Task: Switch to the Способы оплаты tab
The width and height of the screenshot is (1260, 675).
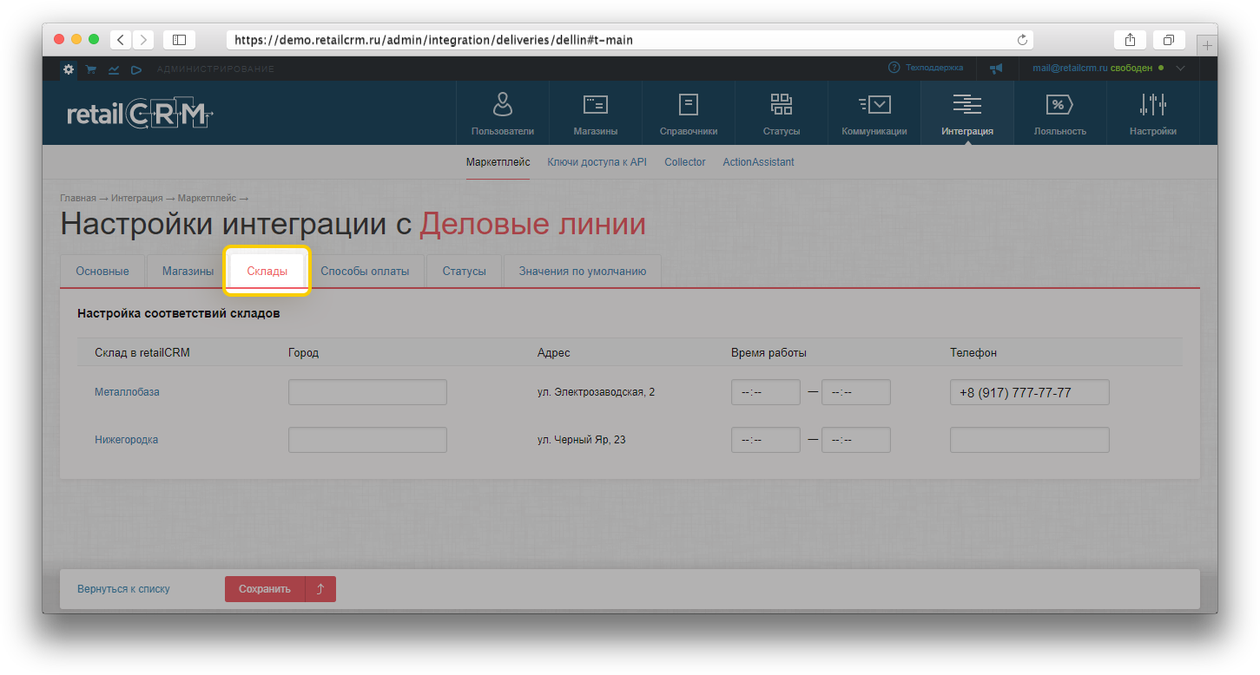Action: [365, 271]
